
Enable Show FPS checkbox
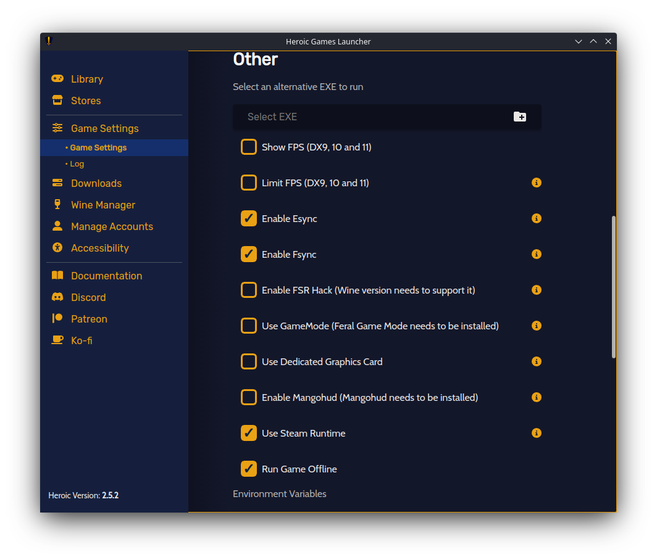(x=248, y=147)
